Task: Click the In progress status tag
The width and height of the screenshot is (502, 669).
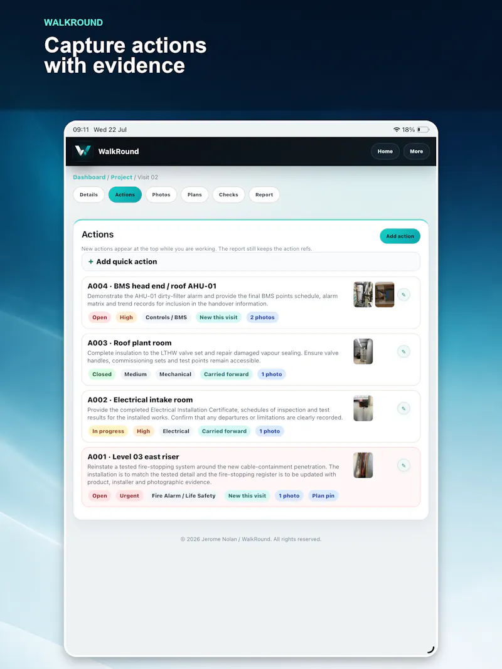Action: (109, 431)
